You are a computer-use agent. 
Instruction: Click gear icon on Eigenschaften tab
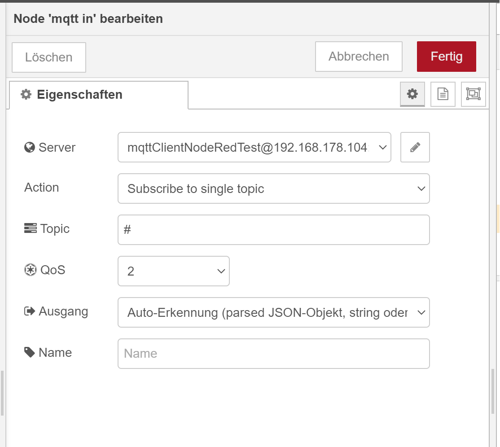tap(26, 95)
